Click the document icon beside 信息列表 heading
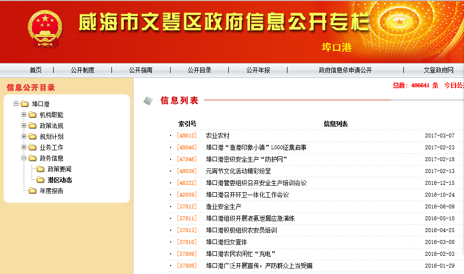Screen dimensions: 464x274 pos(148,101)
